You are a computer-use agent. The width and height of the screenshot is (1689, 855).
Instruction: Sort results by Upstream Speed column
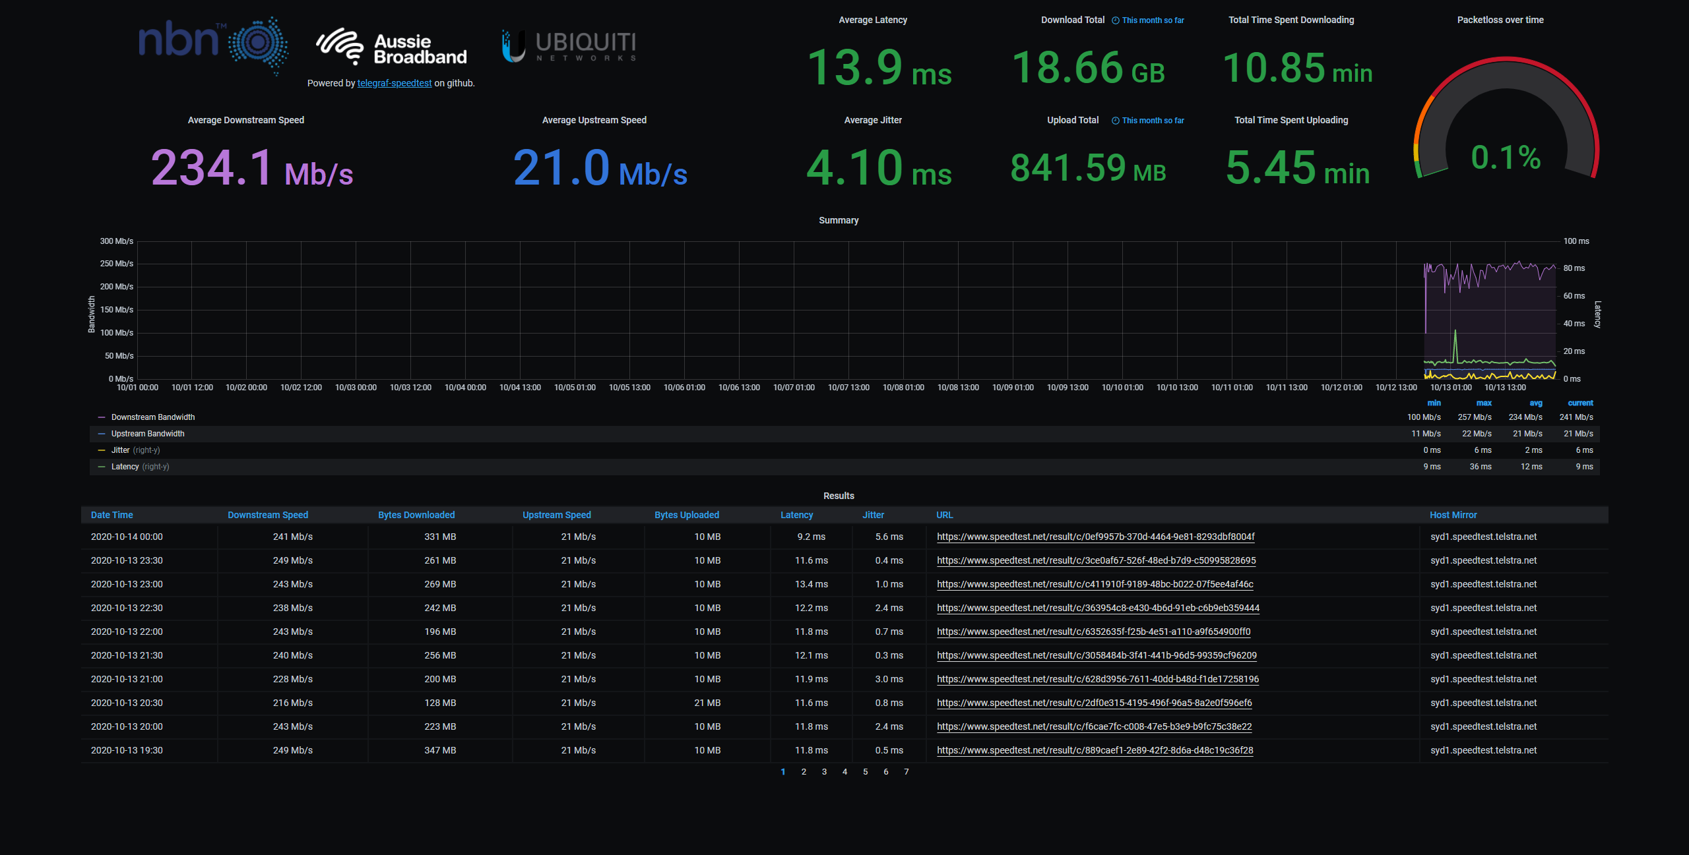[557, 515]
